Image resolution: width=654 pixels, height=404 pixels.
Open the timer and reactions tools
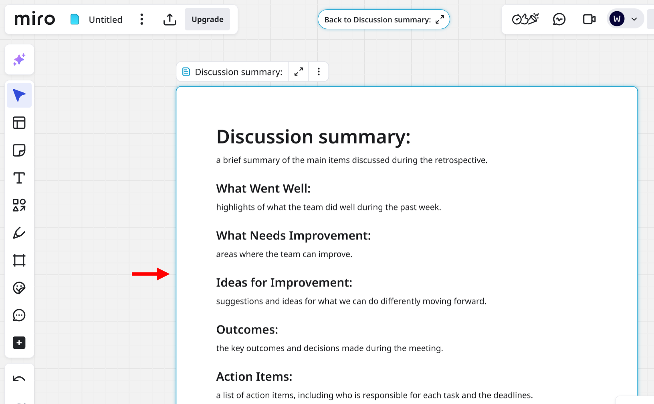coord(525,19)
